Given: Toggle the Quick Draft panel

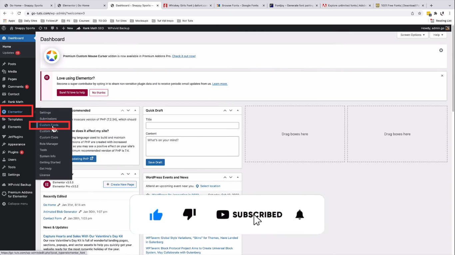Looking at the screenshot, I should tap(237, 110).
